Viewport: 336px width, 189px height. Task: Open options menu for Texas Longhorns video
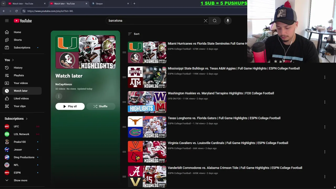point(325,127)
